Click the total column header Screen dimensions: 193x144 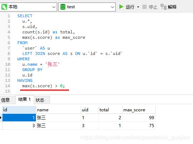pyautogui.click(x=110, y=110)
